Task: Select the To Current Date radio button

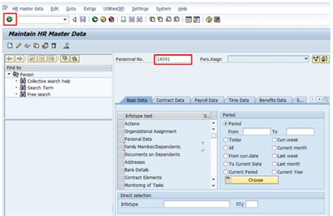Action: [226, 164]
